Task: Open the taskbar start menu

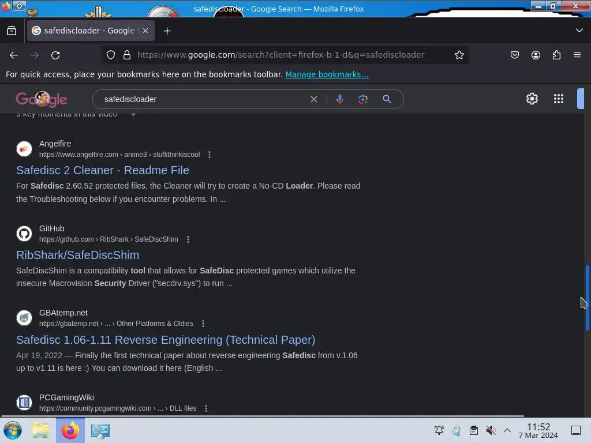Action: 13,430
